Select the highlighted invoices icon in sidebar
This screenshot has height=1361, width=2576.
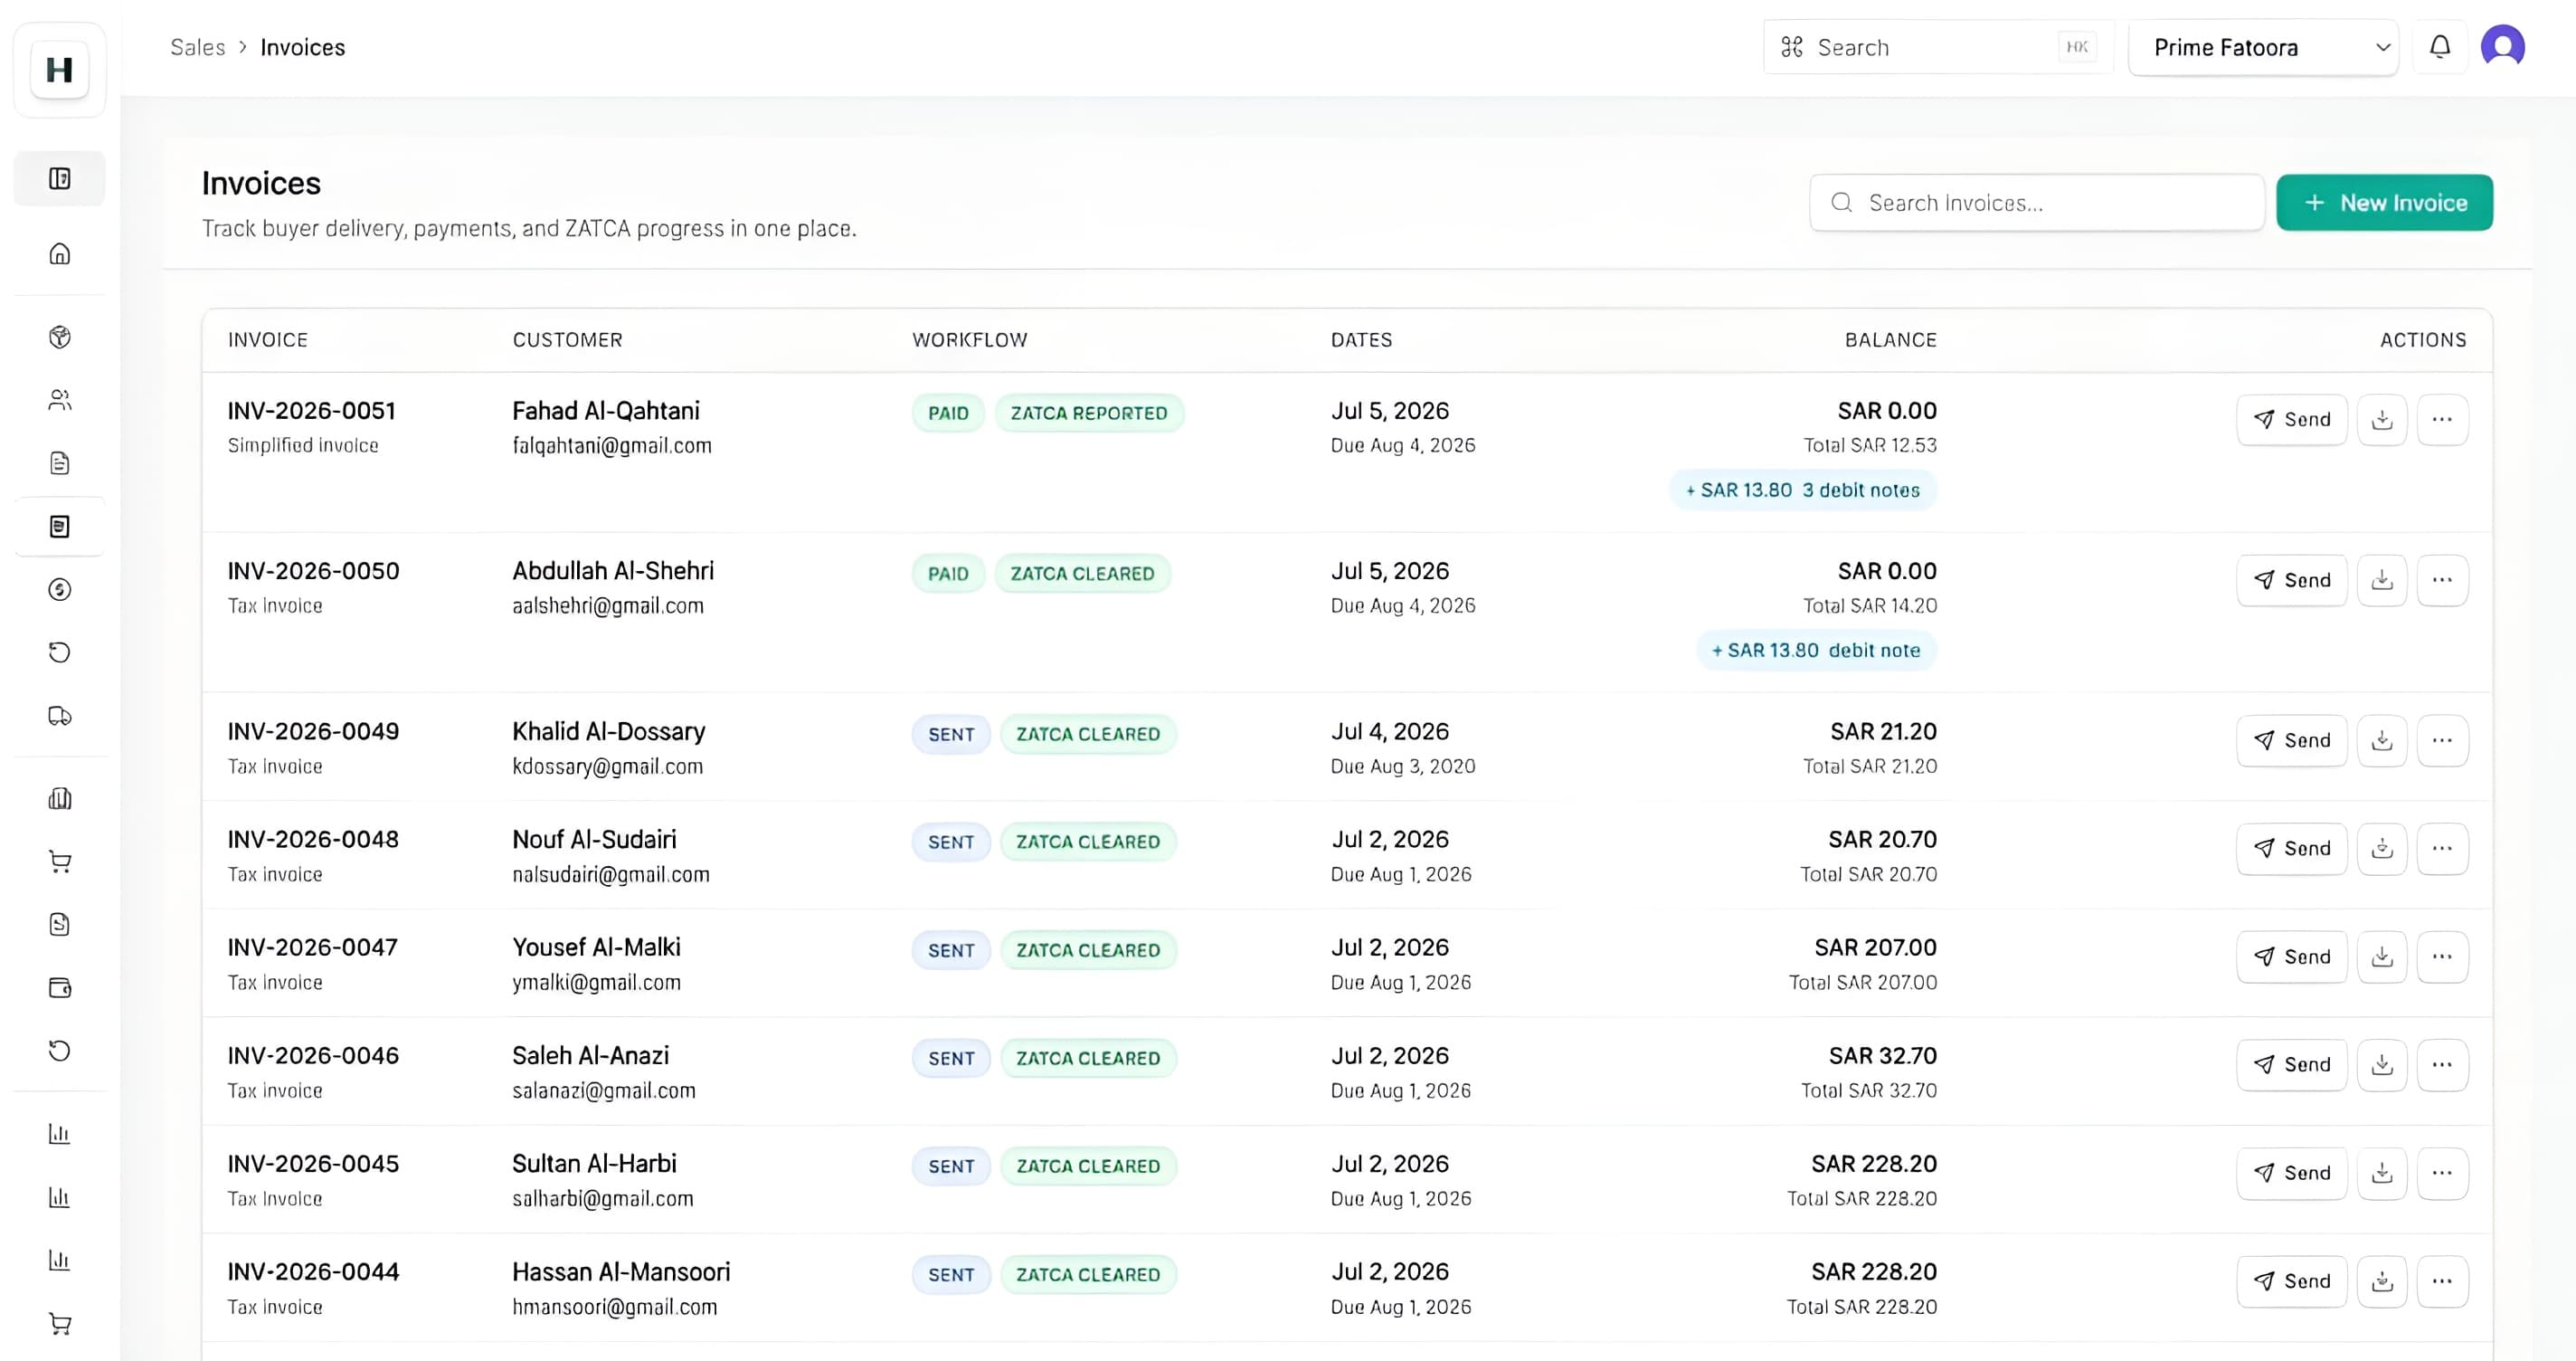point(60,527)
